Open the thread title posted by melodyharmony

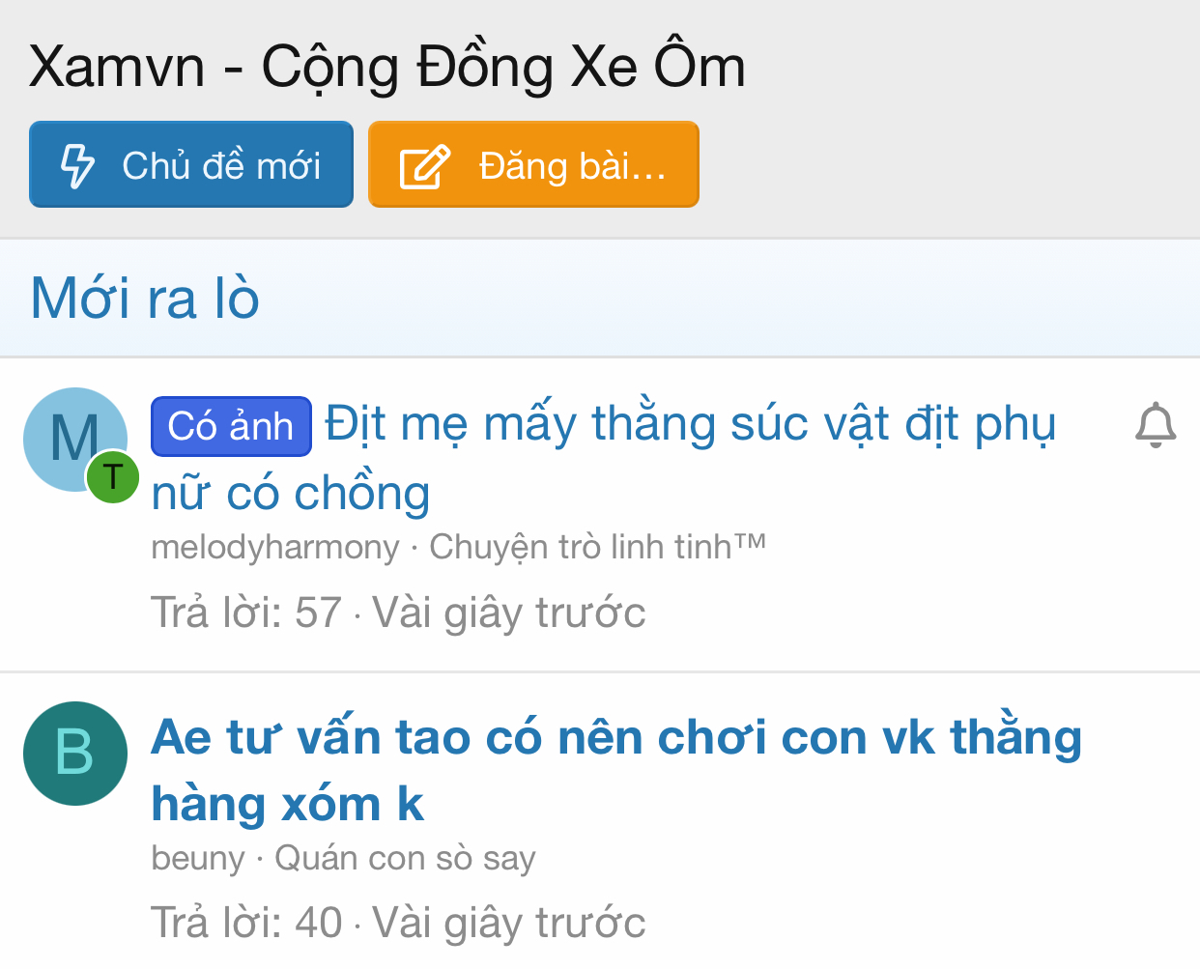click(x=690, y=425)
